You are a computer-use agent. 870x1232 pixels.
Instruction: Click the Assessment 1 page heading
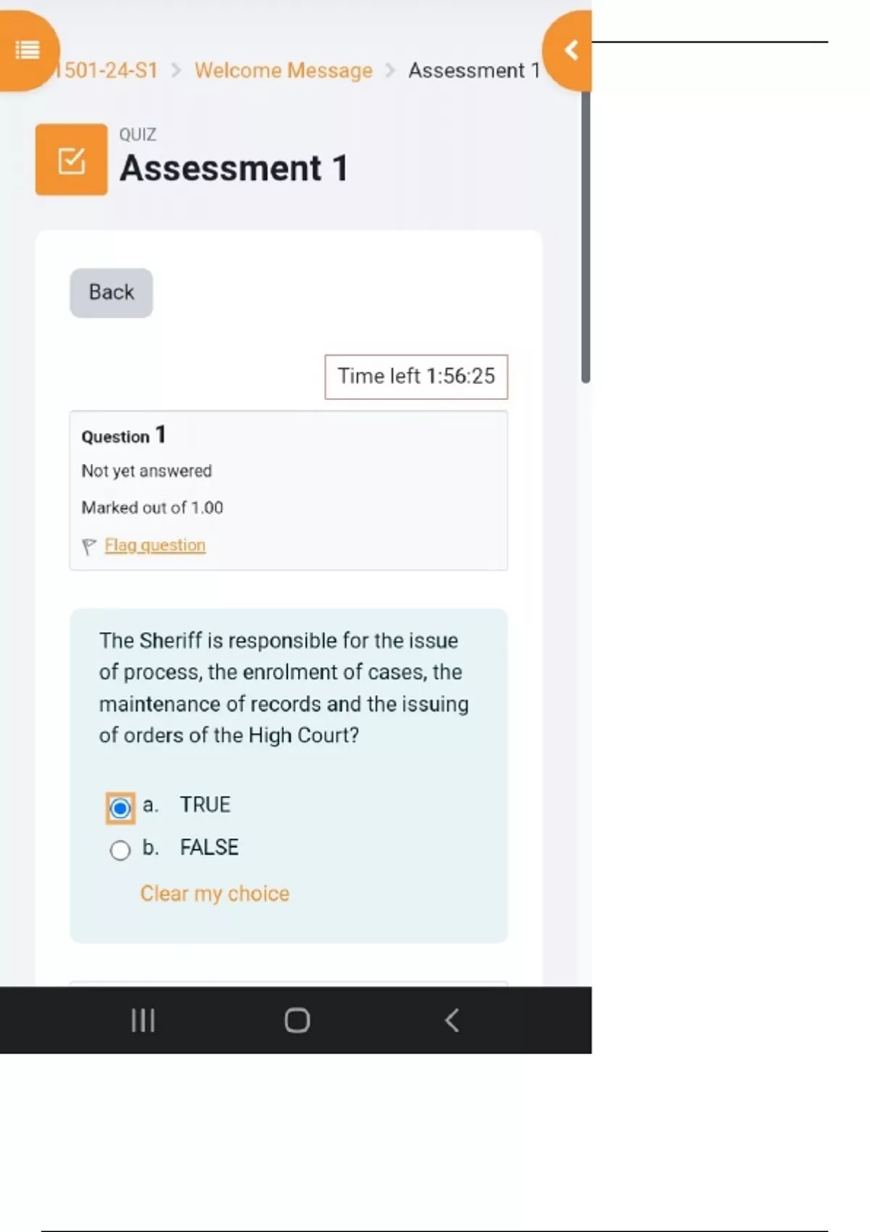pos(233,168)
